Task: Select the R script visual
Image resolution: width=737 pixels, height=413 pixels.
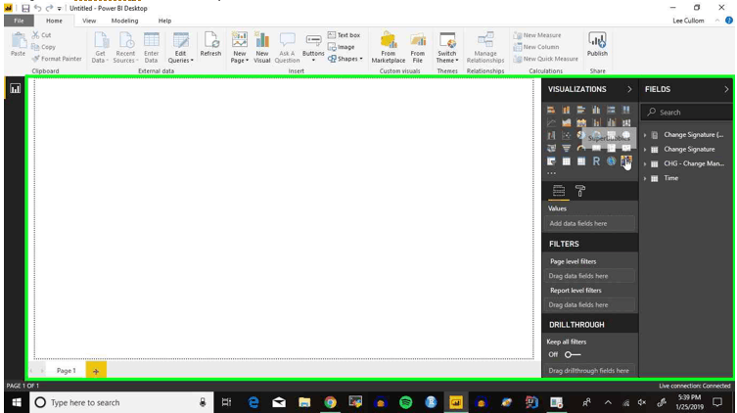Action: click(596, 161)
